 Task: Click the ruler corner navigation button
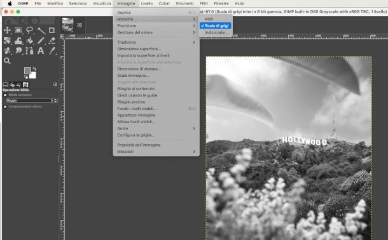(62, 37)
